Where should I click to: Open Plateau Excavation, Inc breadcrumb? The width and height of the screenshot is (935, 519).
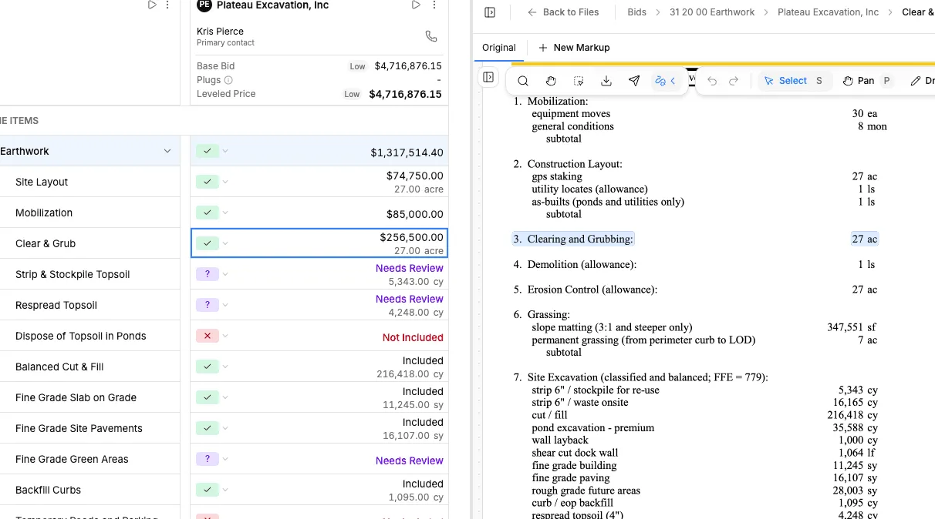pyautogui.click(x=828, y=12)
